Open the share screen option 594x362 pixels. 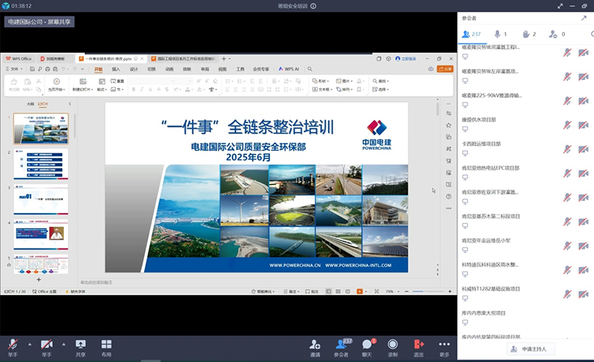pos(80,345)
